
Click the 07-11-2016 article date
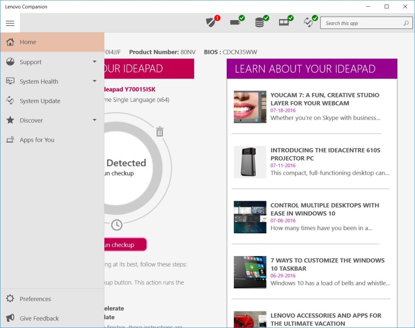[x=283, y=166]
